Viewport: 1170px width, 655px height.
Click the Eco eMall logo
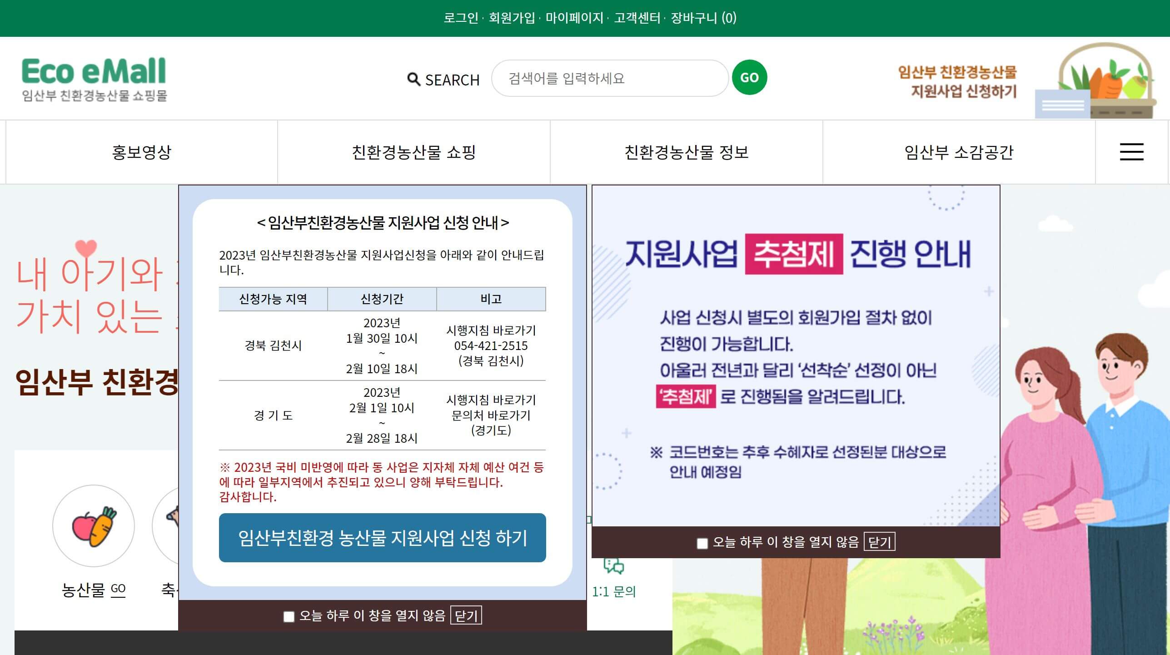click(x=95, y=78)
